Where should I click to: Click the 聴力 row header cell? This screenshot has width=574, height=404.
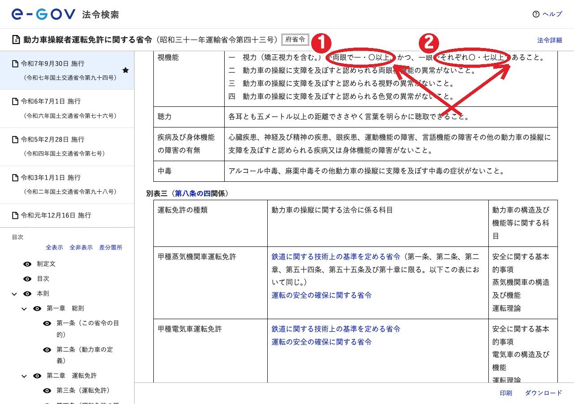(x=189, y=117)
